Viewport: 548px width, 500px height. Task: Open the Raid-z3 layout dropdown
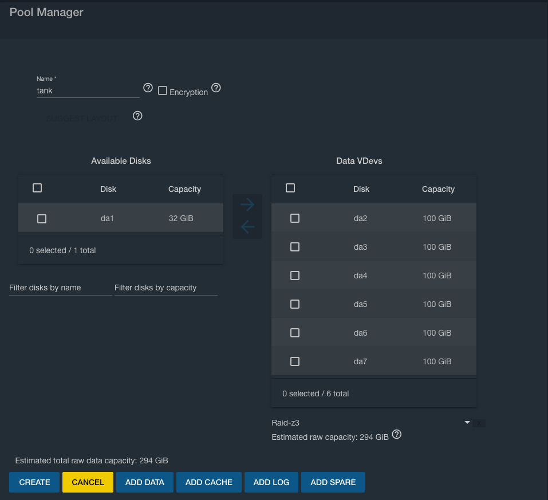[371, 423]
